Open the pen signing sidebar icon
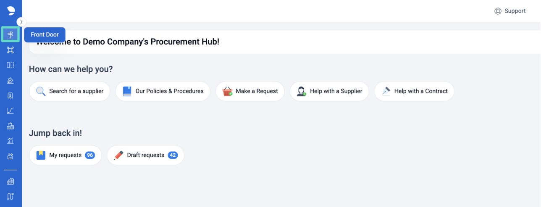The width and height of the screenshot is (541, 207). 11,80
